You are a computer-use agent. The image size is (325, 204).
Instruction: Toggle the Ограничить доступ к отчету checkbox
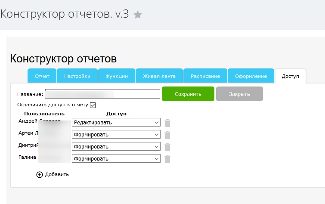(93, 105)
